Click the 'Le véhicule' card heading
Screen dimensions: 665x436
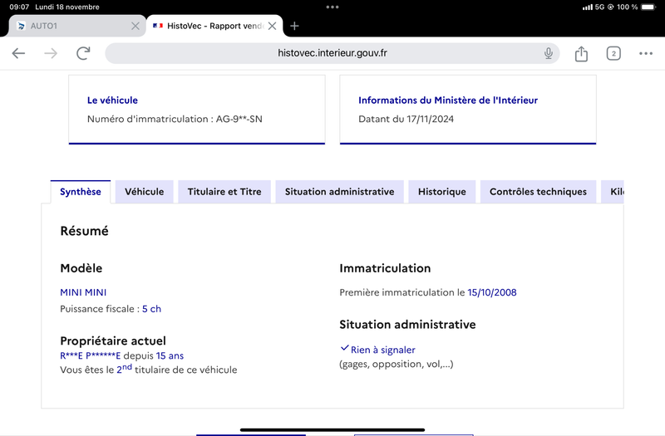[x=112, y=100]
